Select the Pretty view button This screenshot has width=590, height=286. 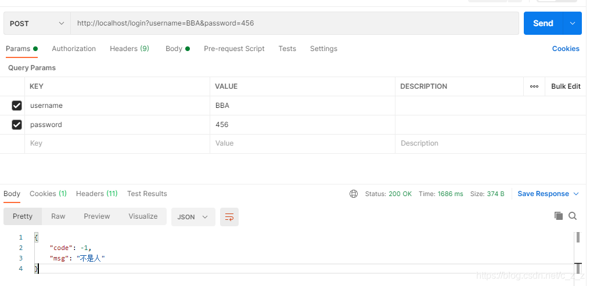click(23, 216)
